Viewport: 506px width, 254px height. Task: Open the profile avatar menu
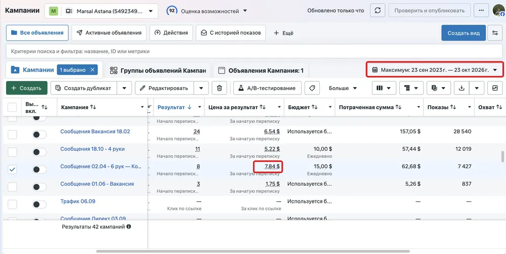499,11
